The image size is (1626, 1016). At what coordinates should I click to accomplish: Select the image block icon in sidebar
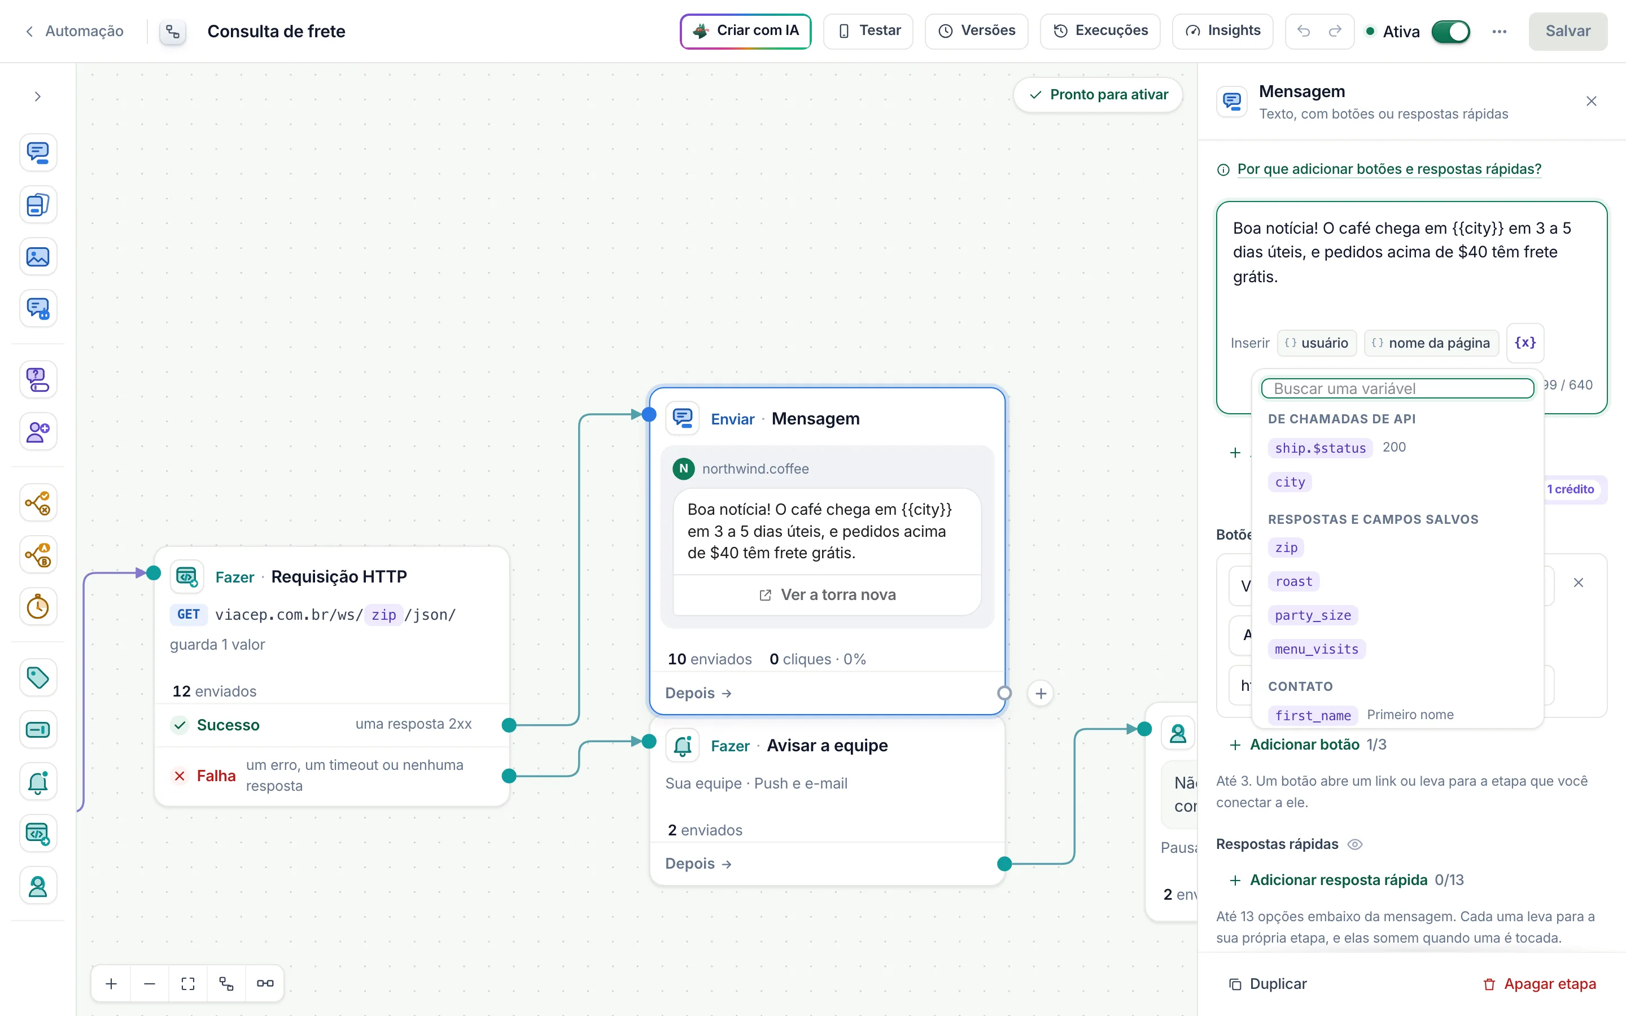coord(38,257)
